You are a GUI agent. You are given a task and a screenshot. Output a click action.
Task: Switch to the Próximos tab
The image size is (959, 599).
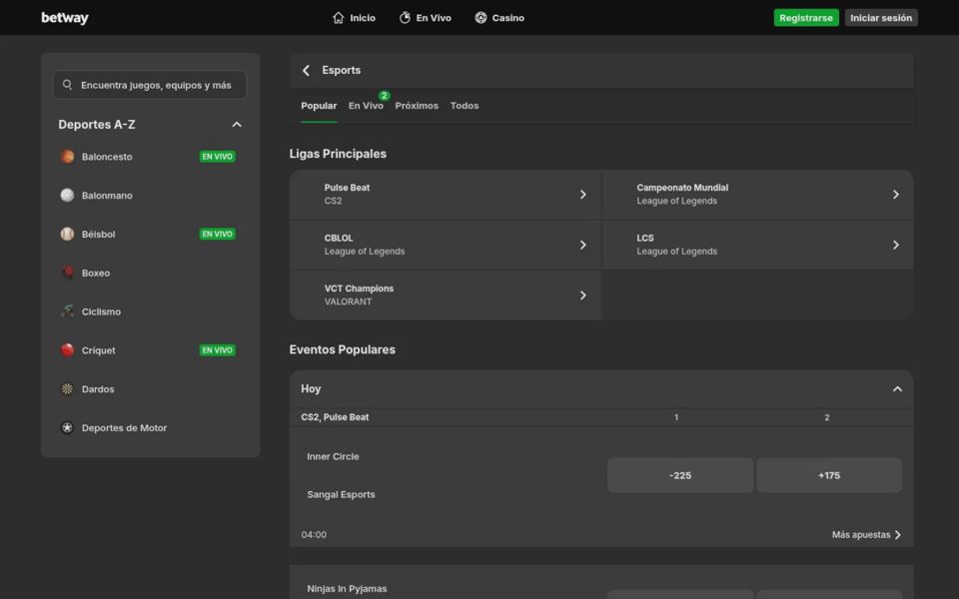point(417,106)
